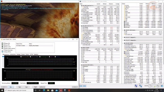Open volume control in system tray
This screenshot has height=92, width=164.
(150, 90)
